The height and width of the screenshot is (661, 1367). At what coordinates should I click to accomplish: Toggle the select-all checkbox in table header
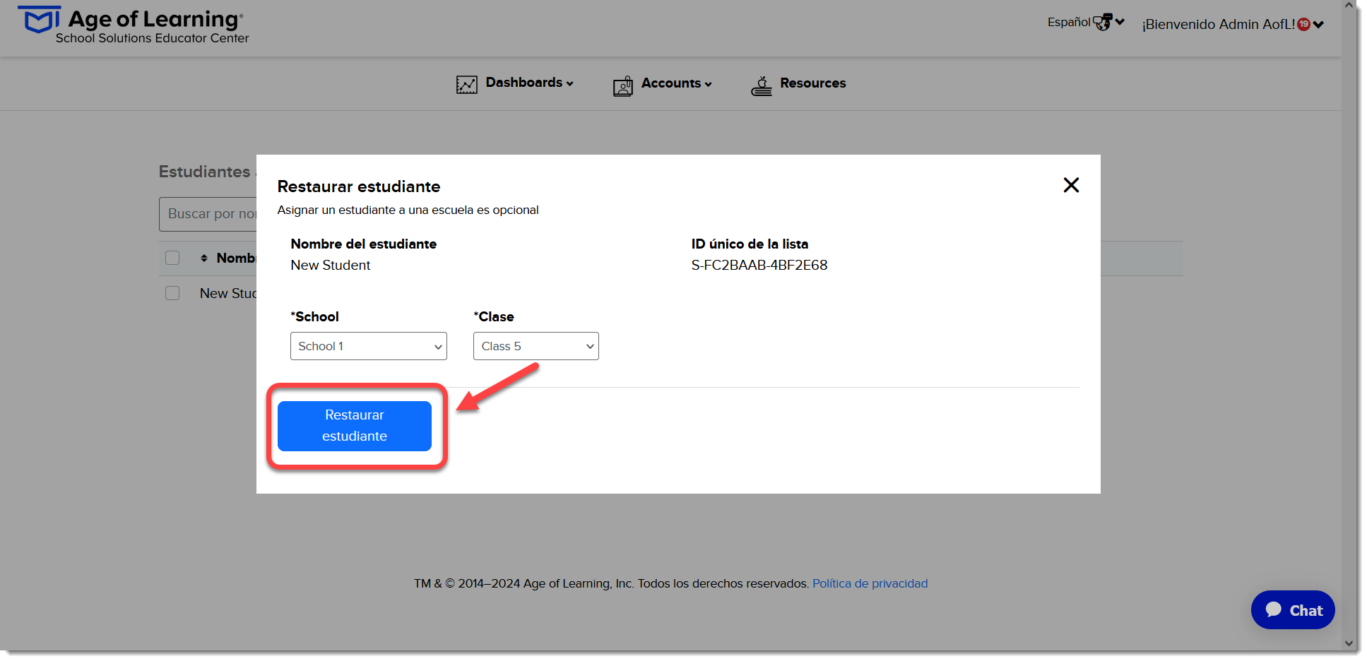(x=172, y=258)
